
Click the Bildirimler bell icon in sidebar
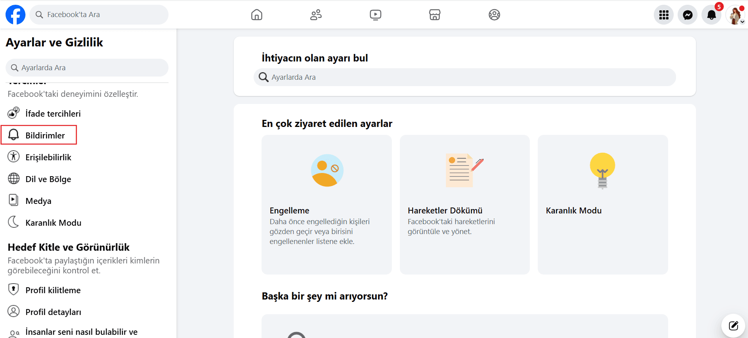(x=14, y=135)
